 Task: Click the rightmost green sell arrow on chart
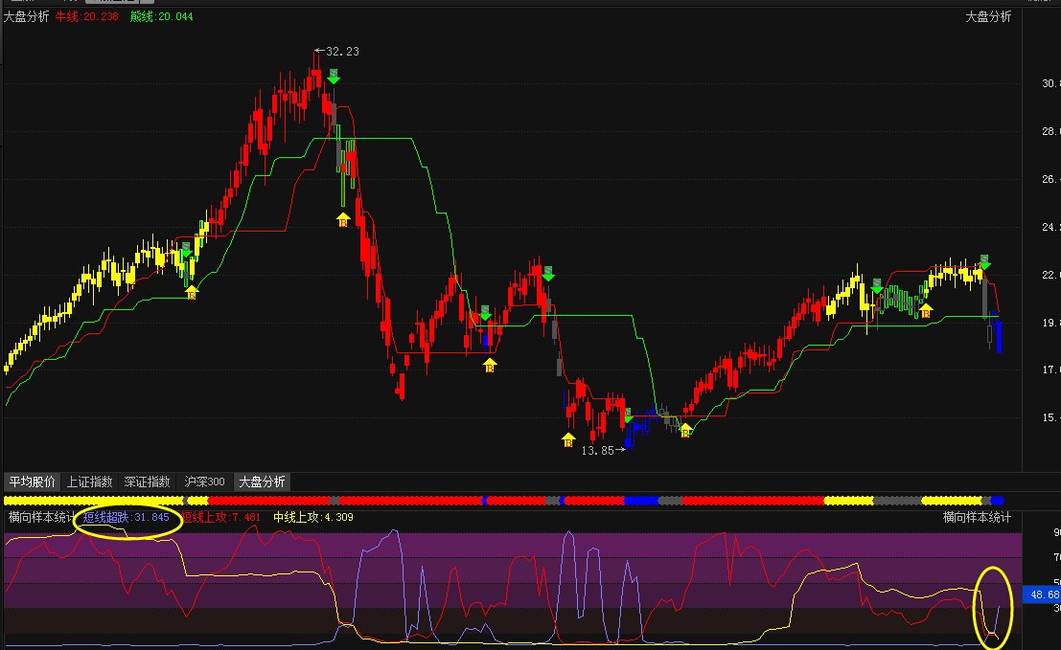point(984,261)
